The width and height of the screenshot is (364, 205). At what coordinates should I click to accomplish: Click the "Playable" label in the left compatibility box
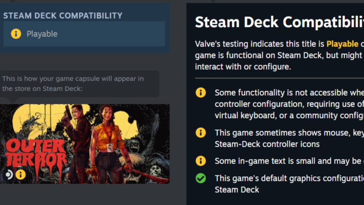pyautogui.click(x=42, y=34)
